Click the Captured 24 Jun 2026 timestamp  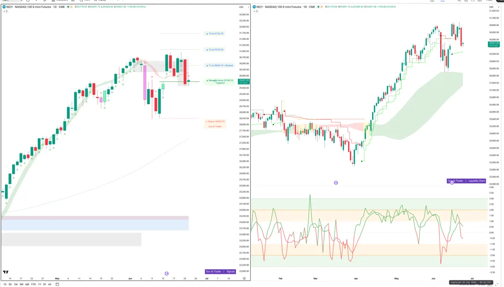[x=470, y=282]
